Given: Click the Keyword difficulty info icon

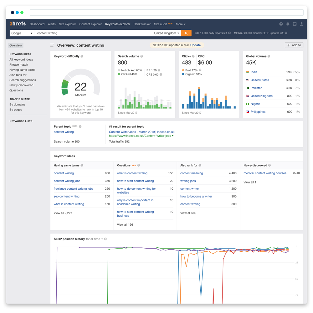Looking at the screenshot, I should pos(82,56).
